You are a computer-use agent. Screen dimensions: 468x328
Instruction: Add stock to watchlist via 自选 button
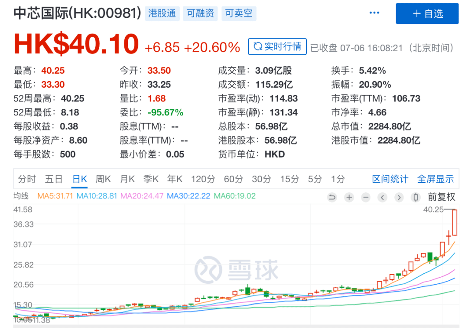point(427,13)
